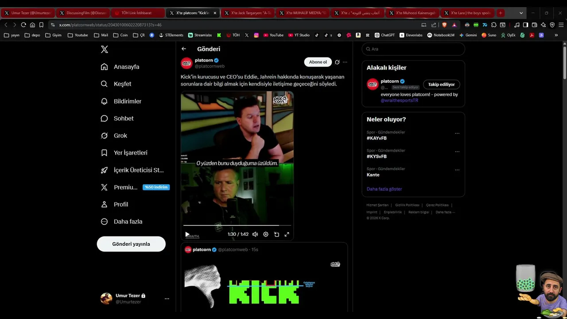Open the Gemini bookmark
Screen dimensions: 567x319
pos(468,35)
